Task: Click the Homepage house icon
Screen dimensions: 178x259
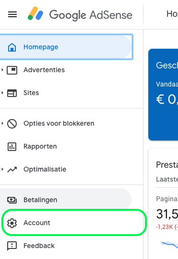Action: [x=12, y=47]
